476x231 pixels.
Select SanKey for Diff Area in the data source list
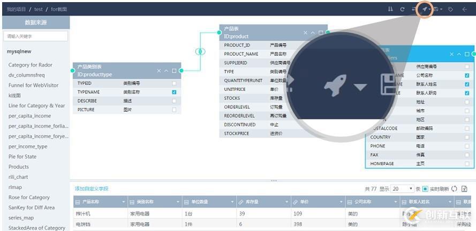coord(32,207)
